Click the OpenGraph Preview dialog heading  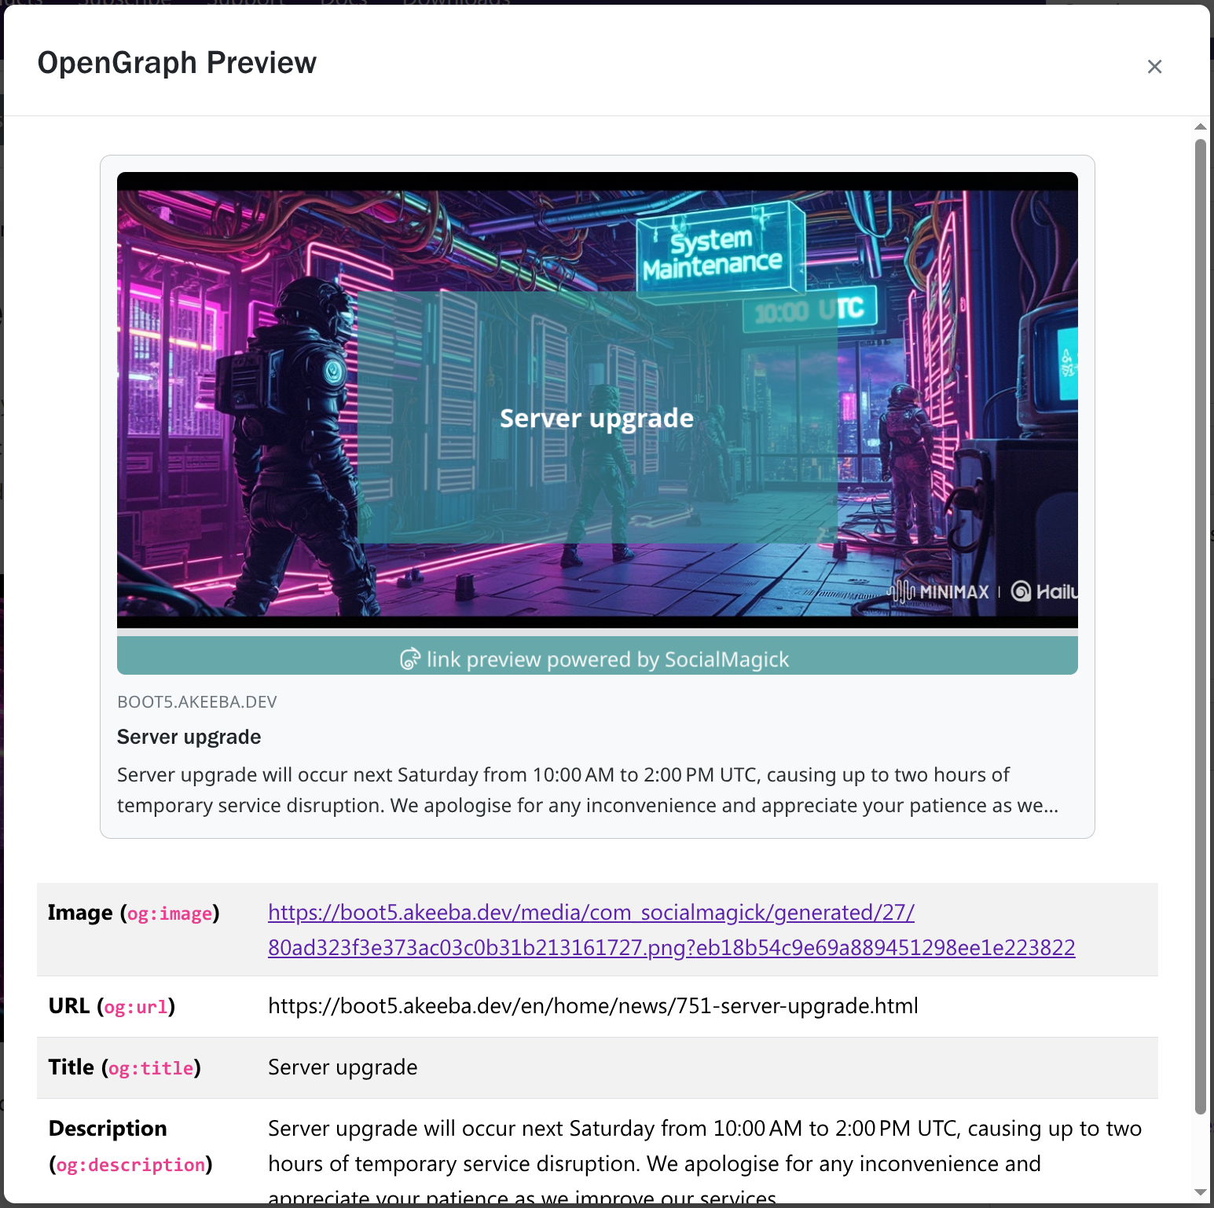click(x=177, y=63)
